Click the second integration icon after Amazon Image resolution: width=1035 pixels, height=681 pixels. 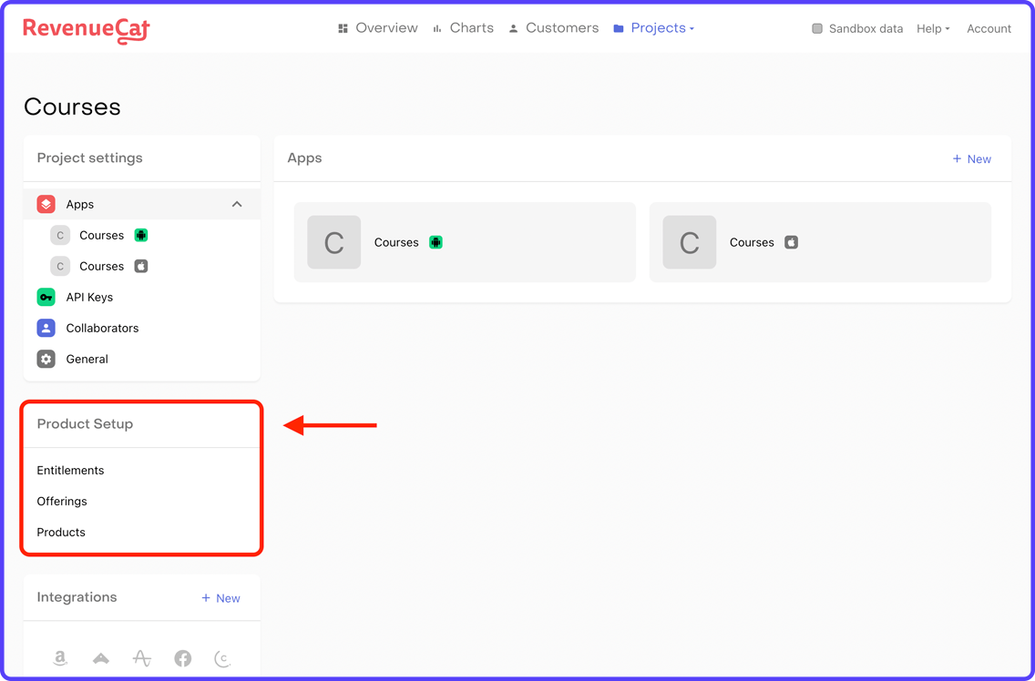pos(101,658)
